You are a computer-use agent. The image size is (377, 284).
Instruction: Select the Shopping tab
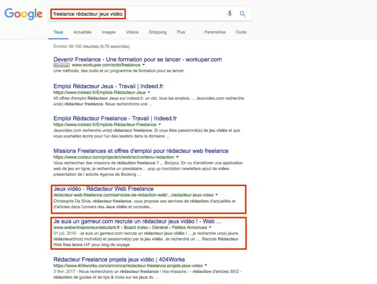pos(158,32)
